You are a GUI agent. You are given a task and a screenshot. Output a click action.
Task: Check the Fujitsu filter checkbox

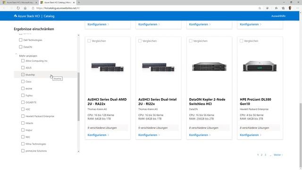click(x=23, y=95)
